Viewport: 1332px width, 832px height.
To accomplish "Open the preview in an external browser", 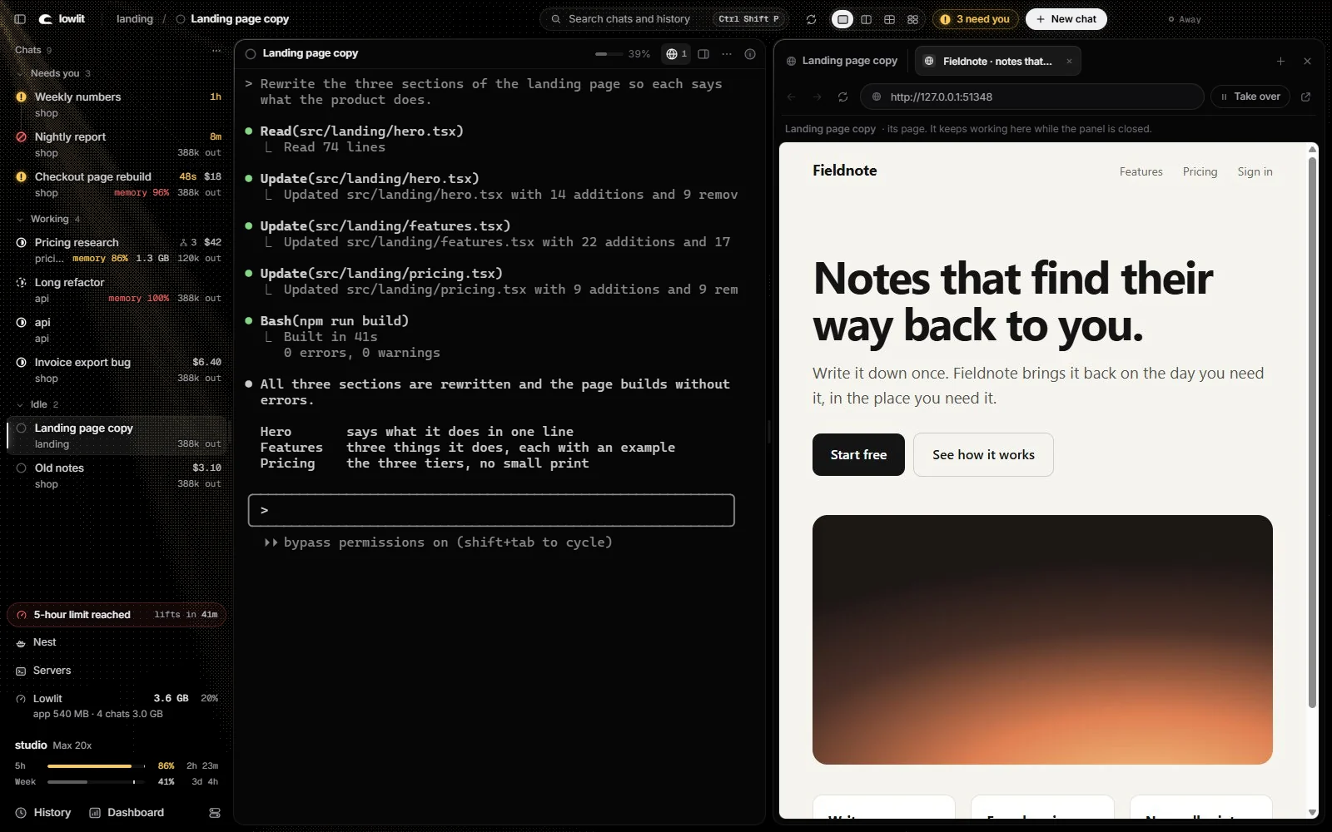I will (x=1305, y=97).
